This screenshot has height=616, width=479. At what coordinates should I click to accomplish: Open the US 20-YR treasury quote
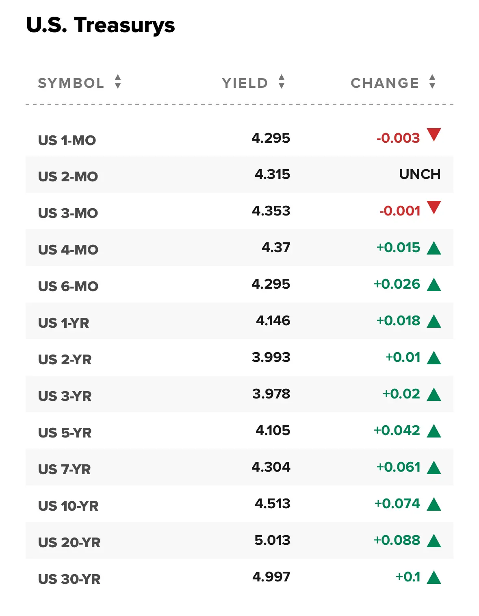[x=69, y=542]
